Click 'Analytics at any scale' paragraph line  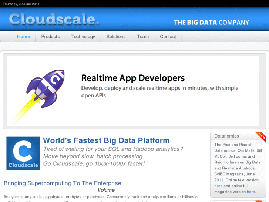click(101, 197)
